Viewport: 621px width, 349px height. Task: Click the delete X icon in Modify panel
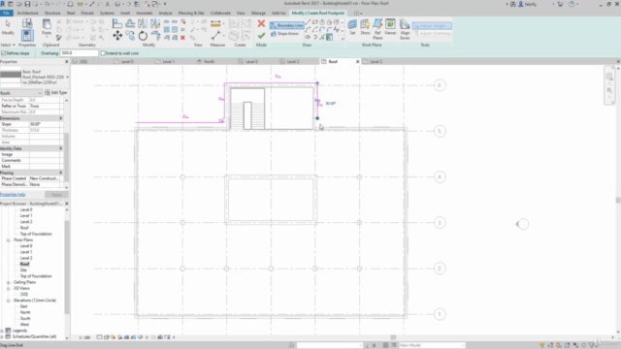point(182,38)
